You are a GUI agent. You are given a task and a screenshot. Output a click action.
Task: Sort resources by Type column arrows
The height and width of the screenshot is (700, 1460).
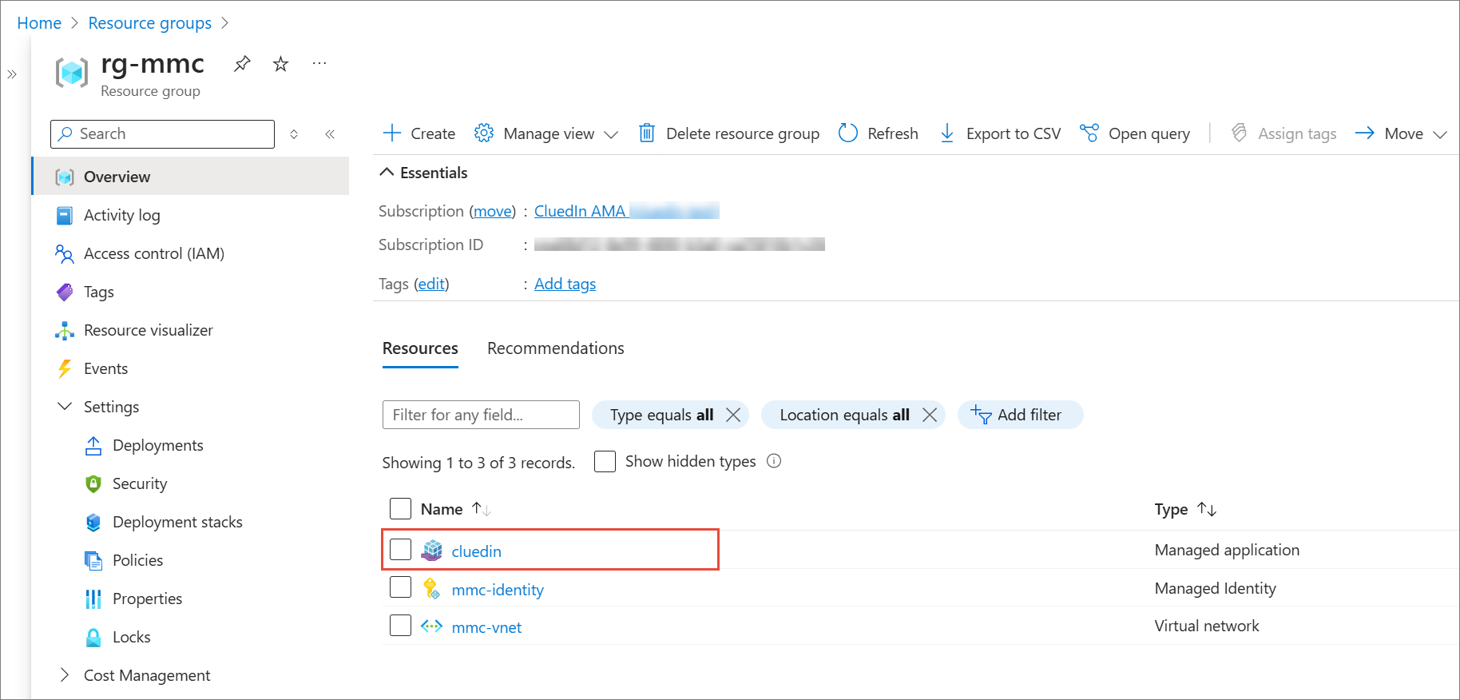coord(1207,509)
